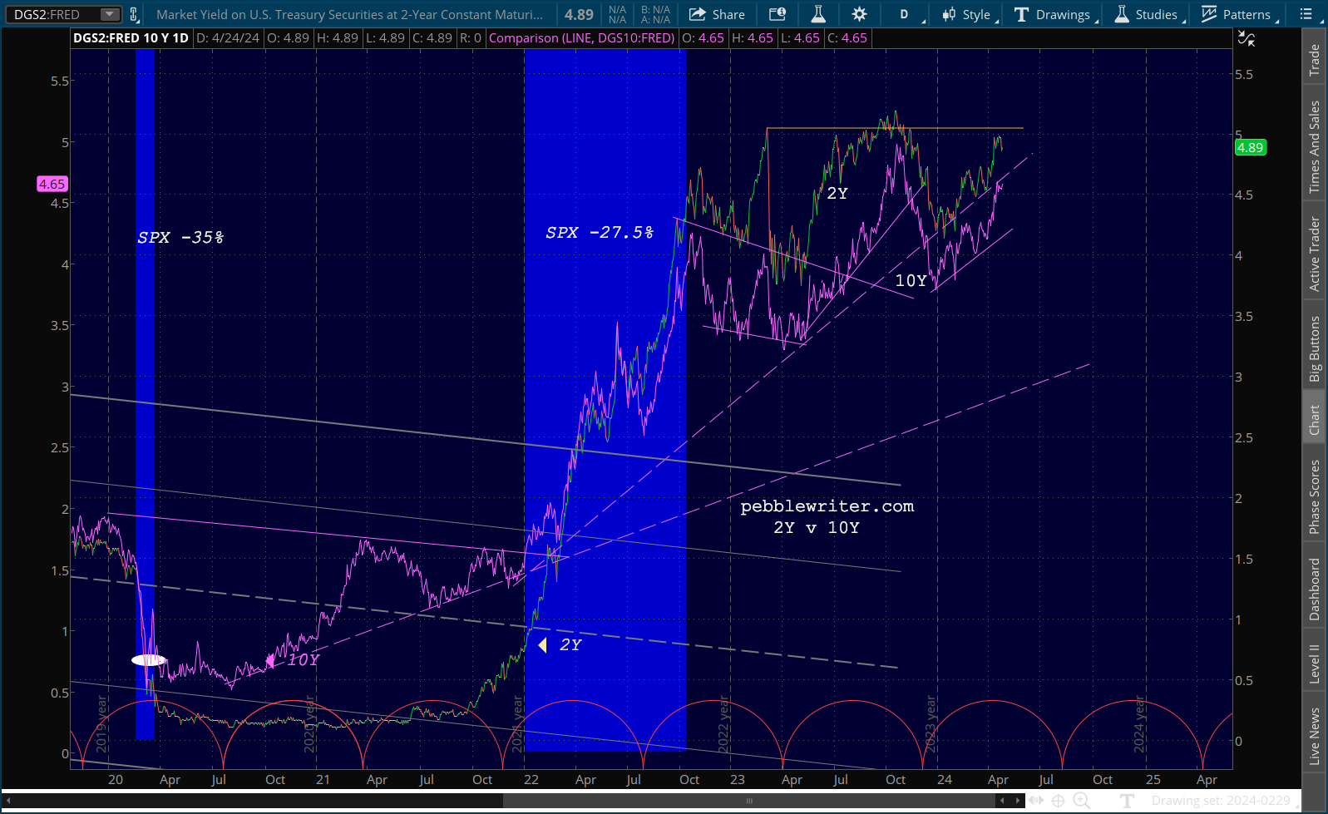Open chart settings gear icon

tap(859, 14)
